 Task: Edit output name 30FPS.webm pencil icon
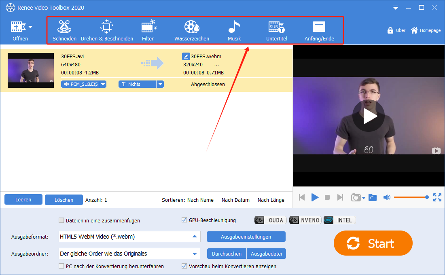point(186,56)
